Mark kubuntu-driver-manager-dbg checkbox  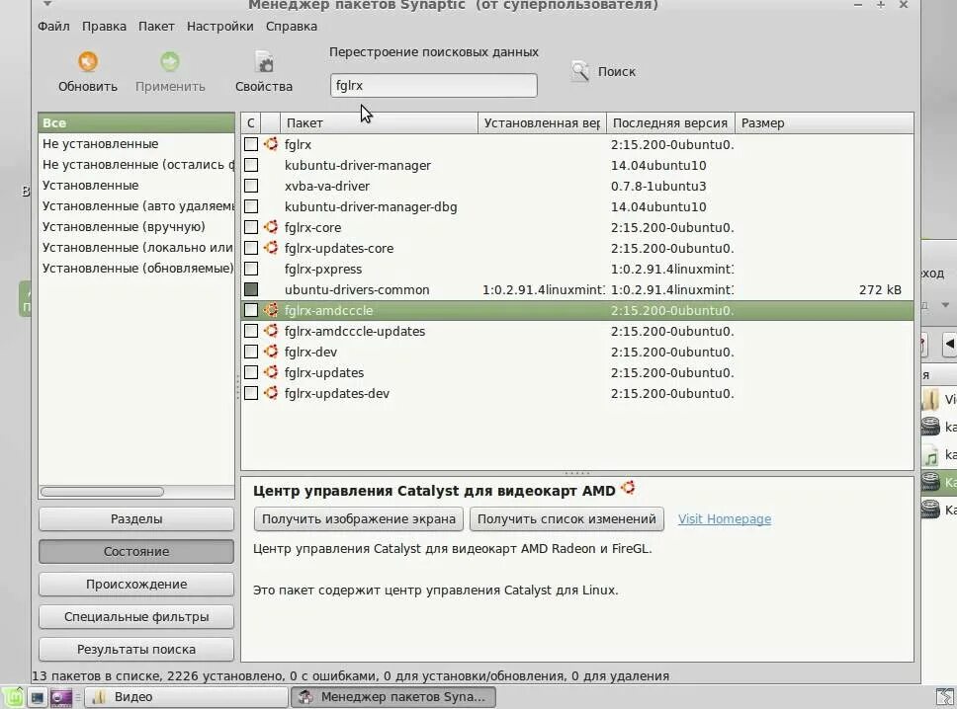251,206
